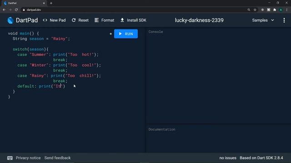Viewport: 291px width, 163px height.
Task: Click the site lock icon in address bar
Action: click(24, 10)
